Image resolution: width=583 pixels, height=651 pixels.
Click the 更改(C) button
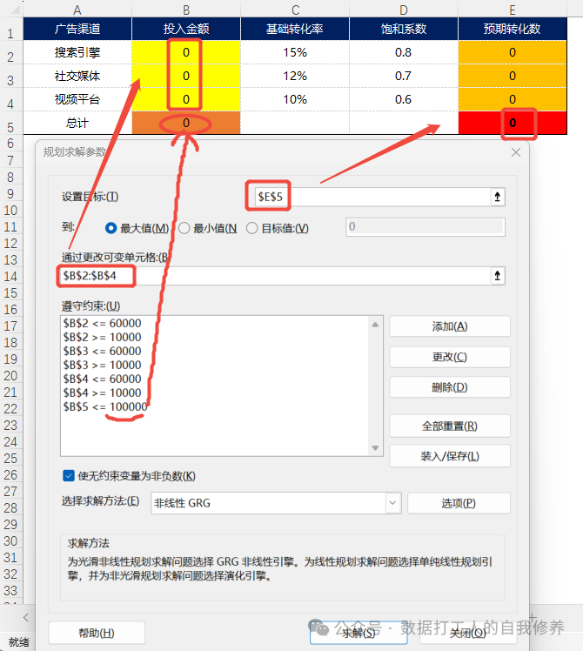point(450,357)
